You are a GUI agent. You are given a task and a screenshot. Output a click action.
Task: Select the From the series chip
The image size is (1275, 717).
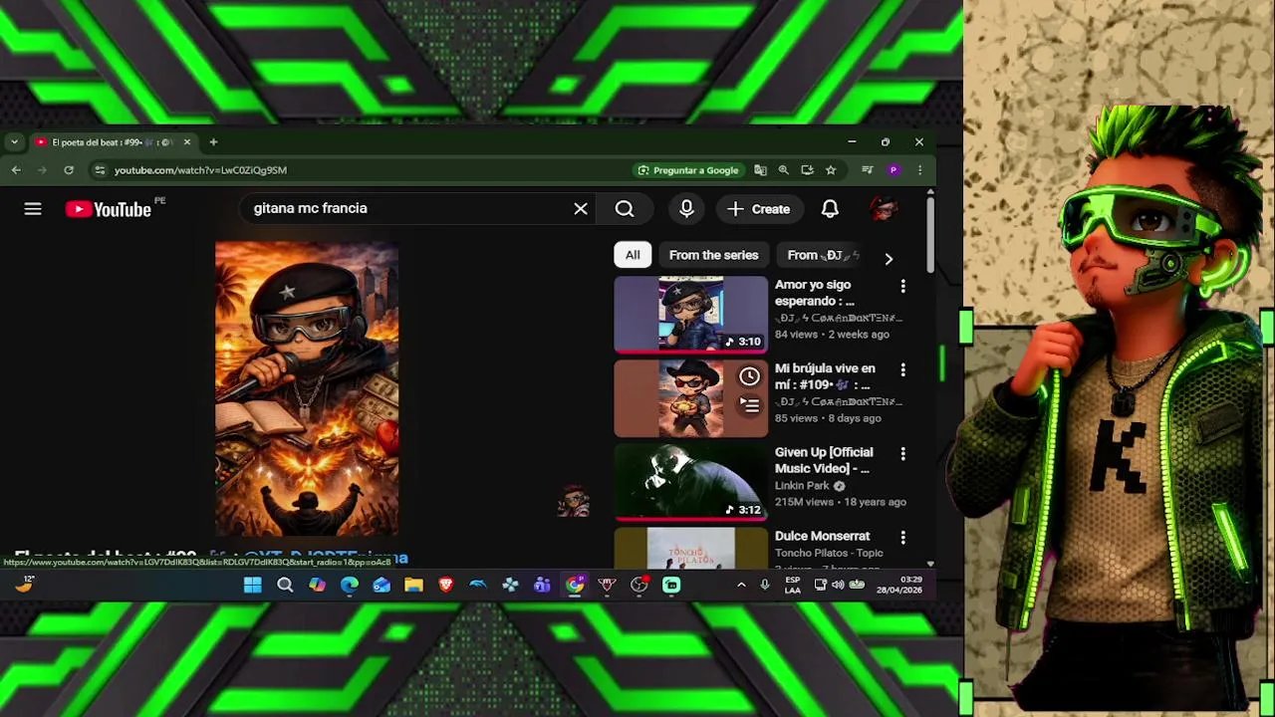[x=713, y=255]
